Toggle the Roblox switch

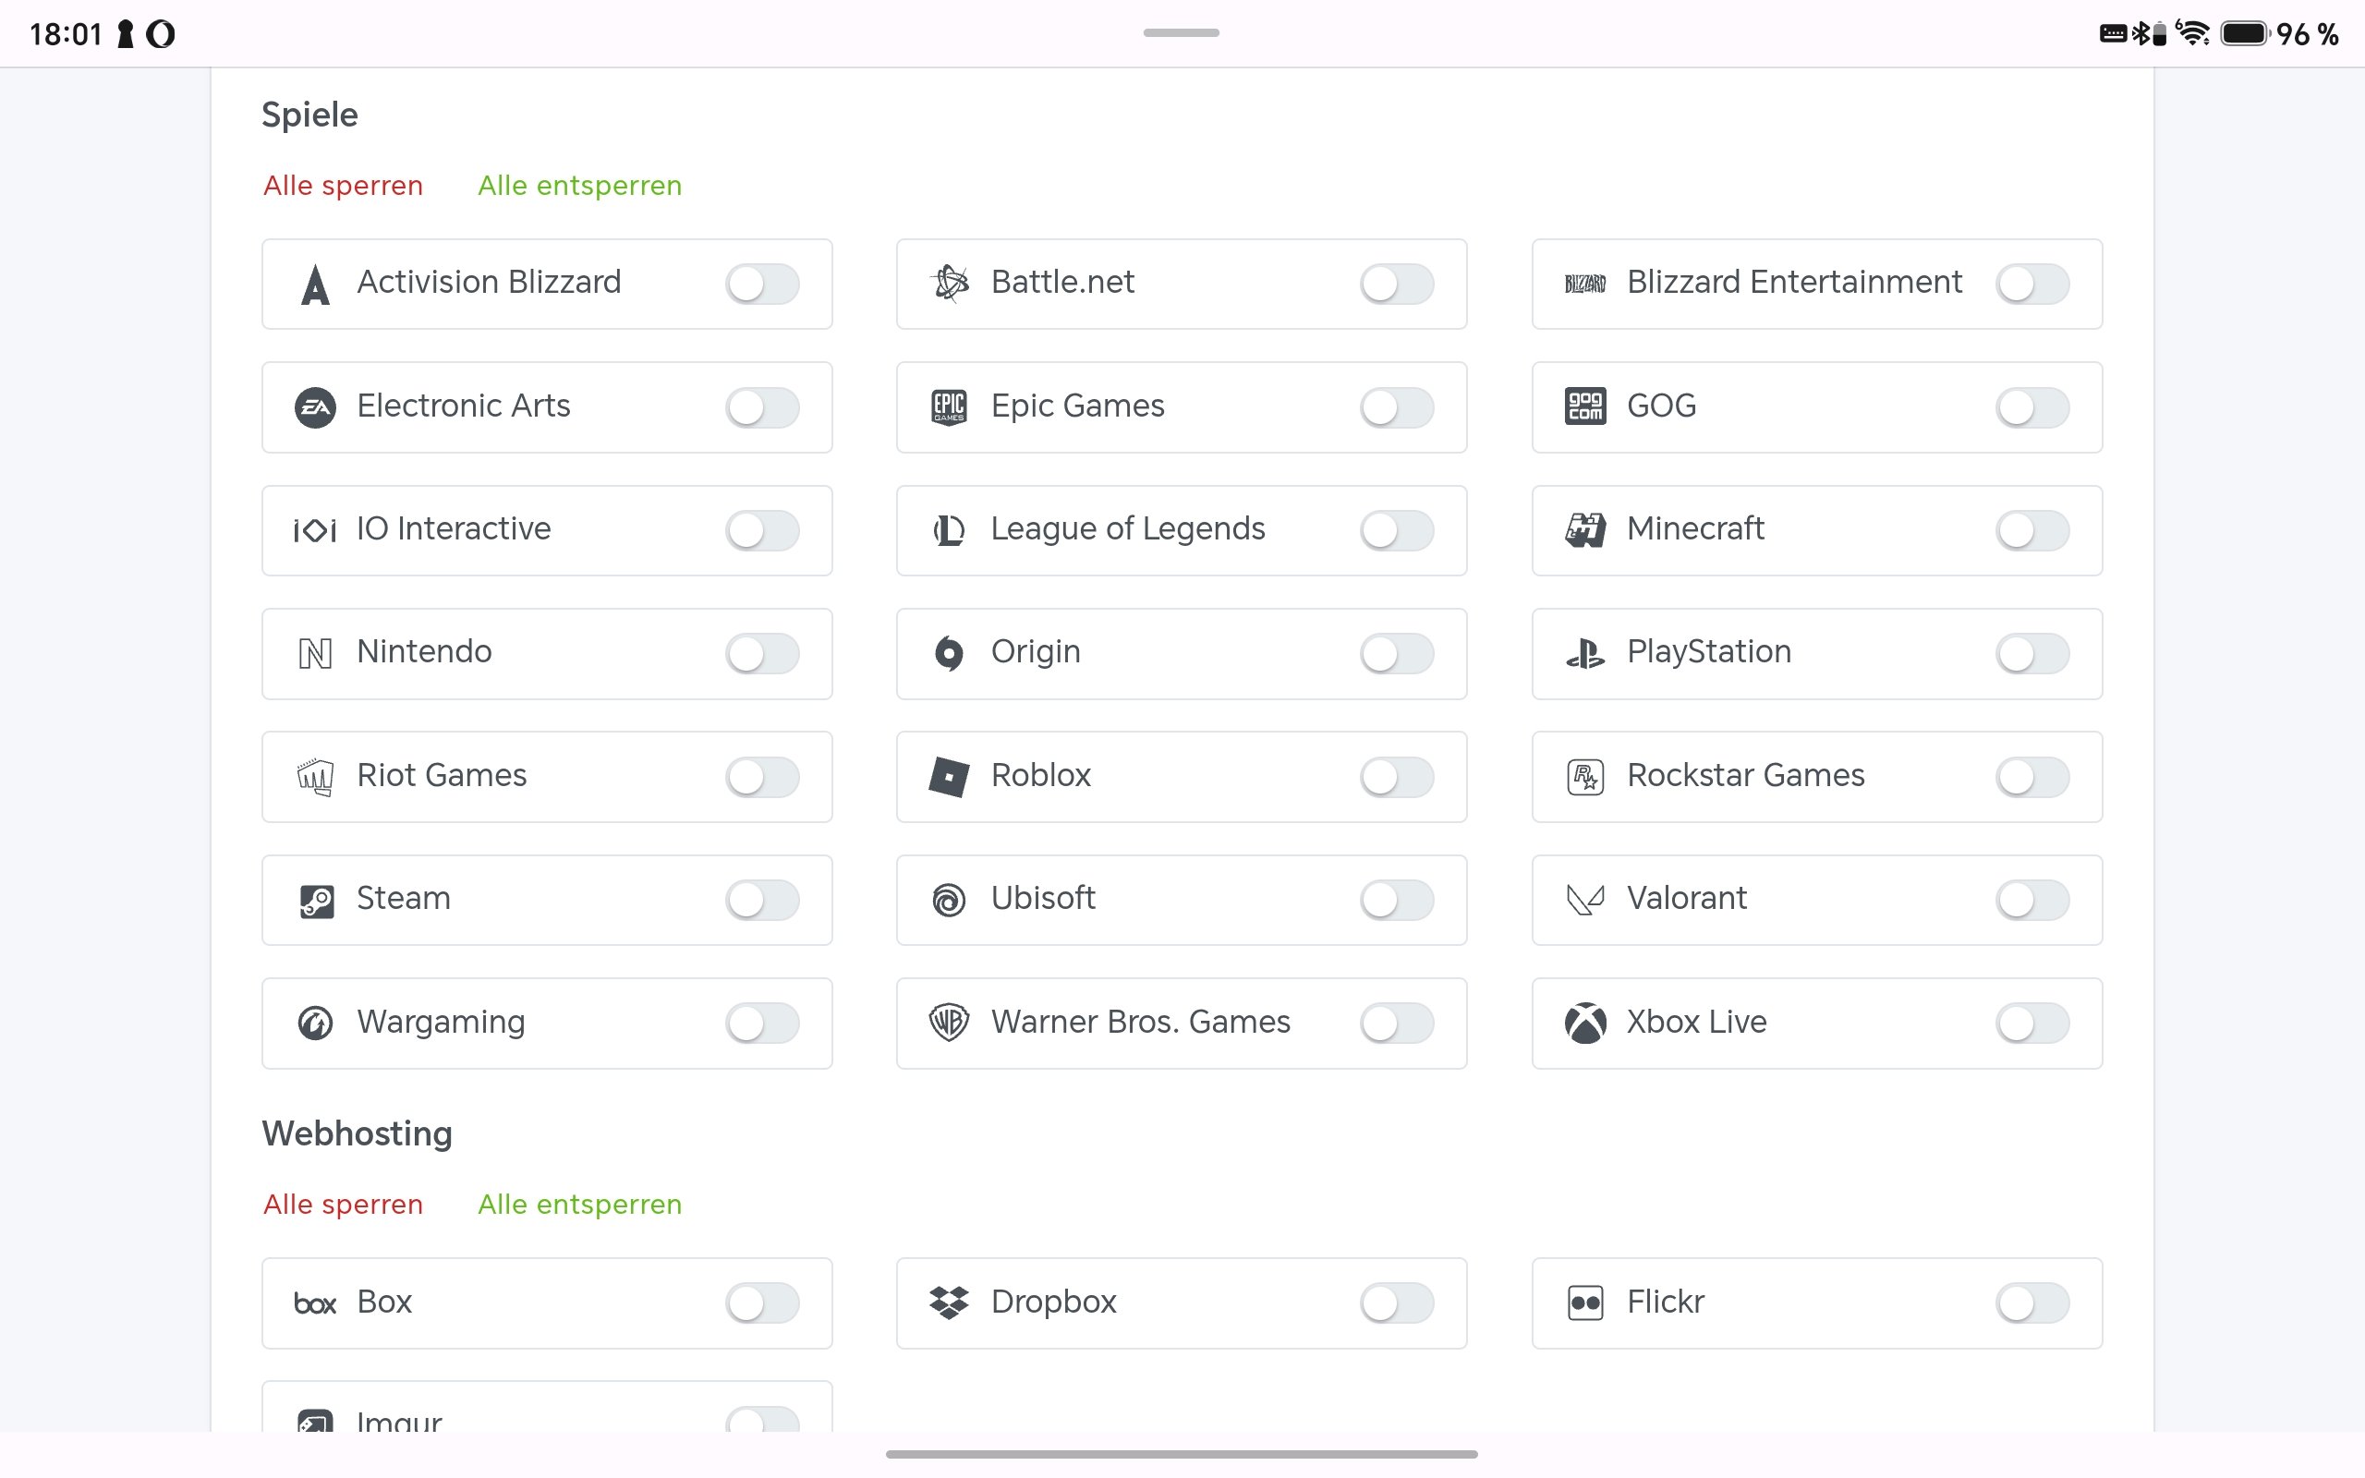[1397, 777]
